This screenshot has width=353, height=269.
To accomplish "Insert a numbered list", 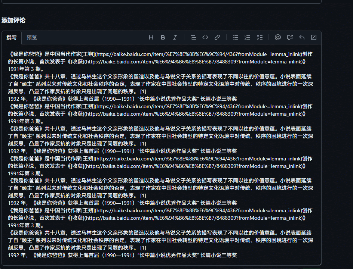I will 247,37.
